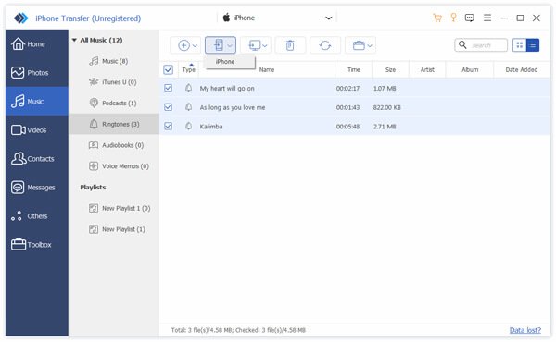556x342 pixels.
Task: Sort by the Time column
Action: [x=354, y=69]
